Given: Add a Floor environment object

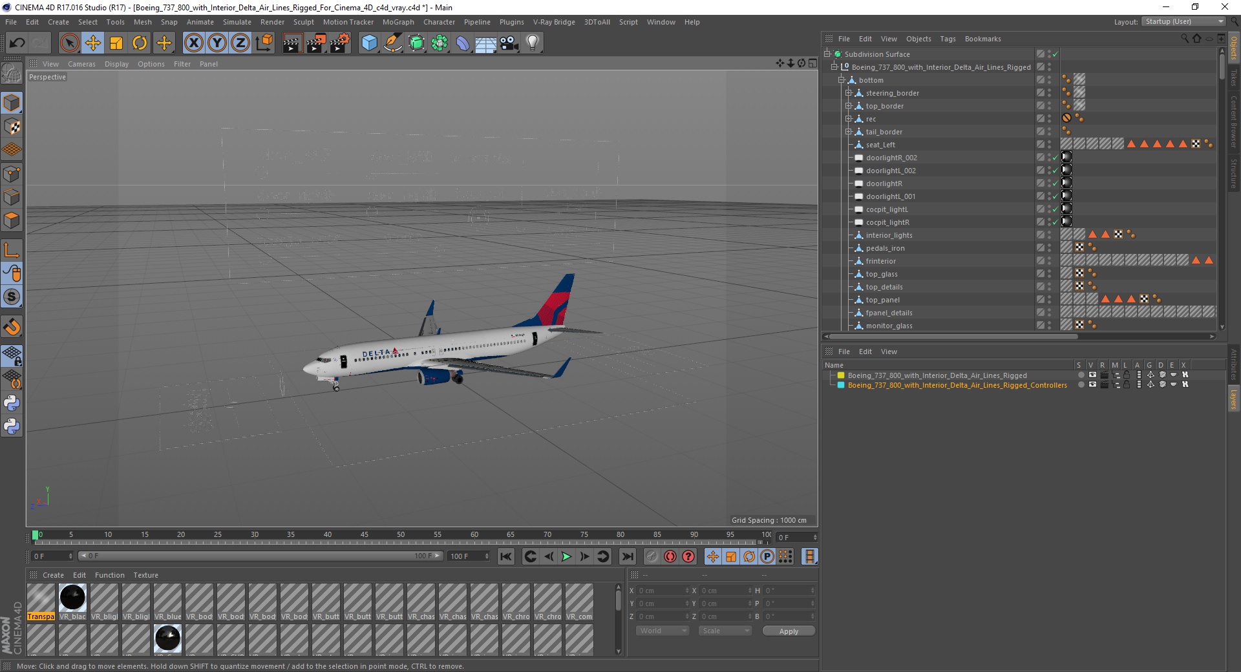Looking at the screenshot, I should click(x=486, y=43).
